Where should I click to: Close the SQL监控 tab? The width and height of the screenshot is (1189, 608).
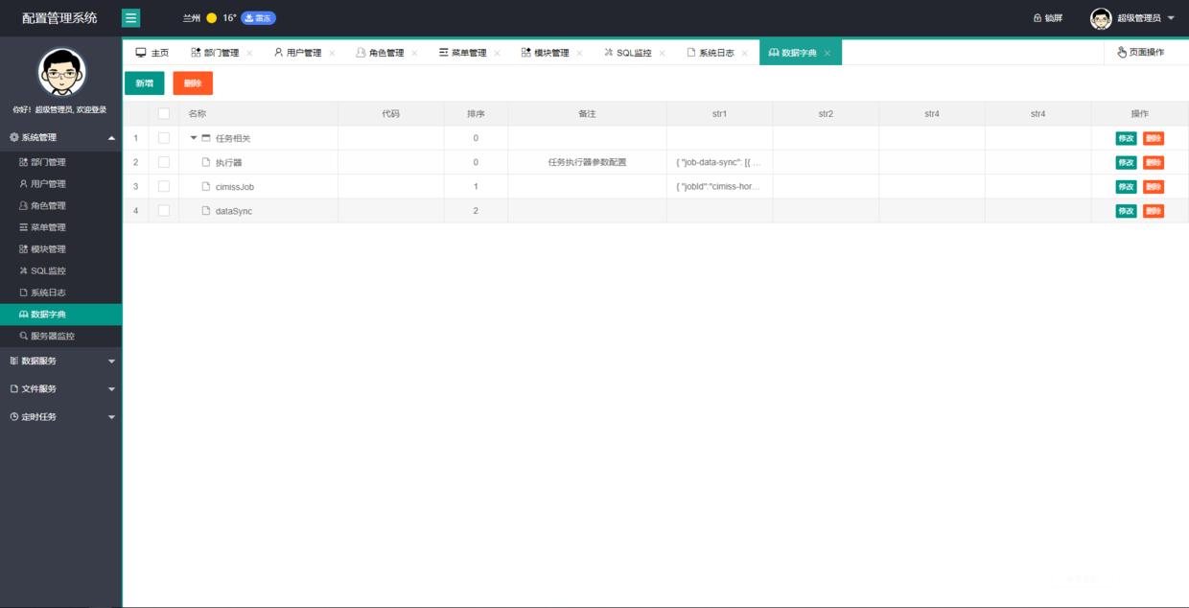pyautogui.click(x=662, y=54)
